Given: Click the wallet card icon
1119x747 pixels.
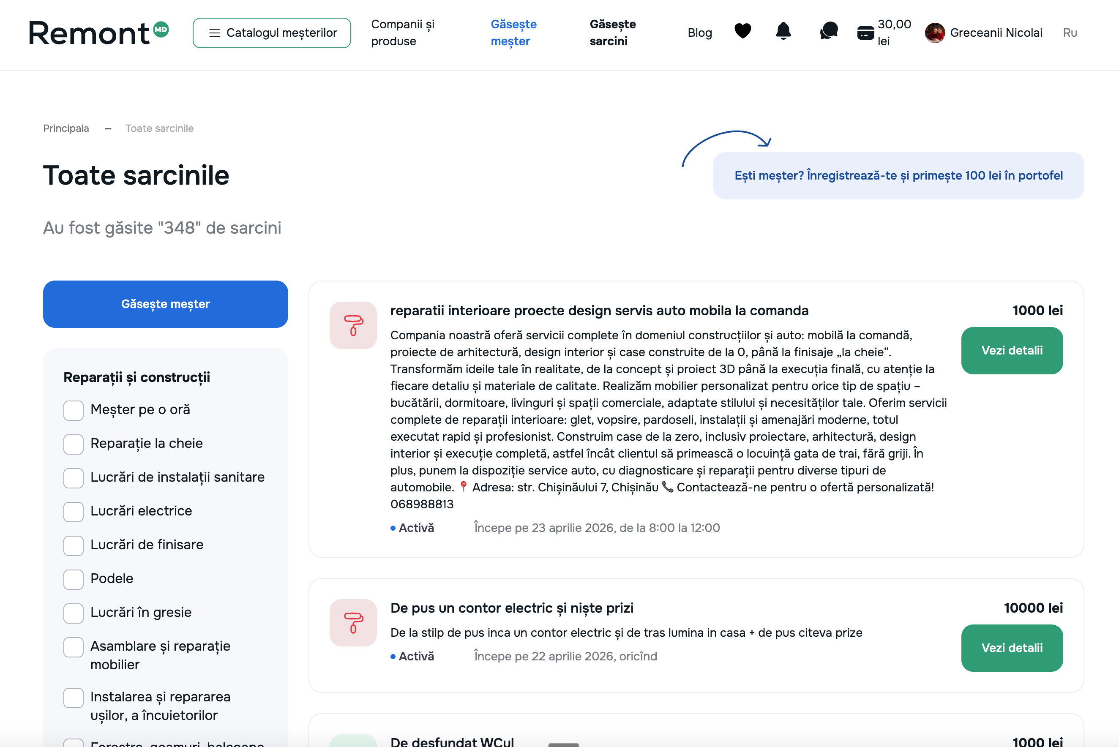Looking at the screenshot, I should point(865,33).
